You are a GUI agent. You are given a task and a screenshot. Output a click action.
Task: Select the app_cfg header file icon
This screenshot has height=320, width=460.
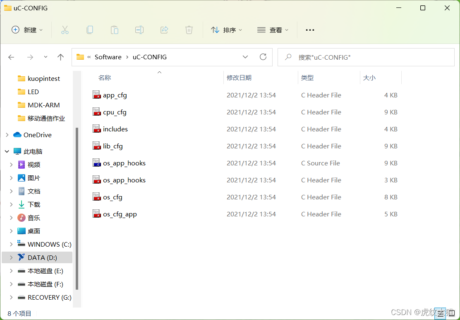click(97, 95)
